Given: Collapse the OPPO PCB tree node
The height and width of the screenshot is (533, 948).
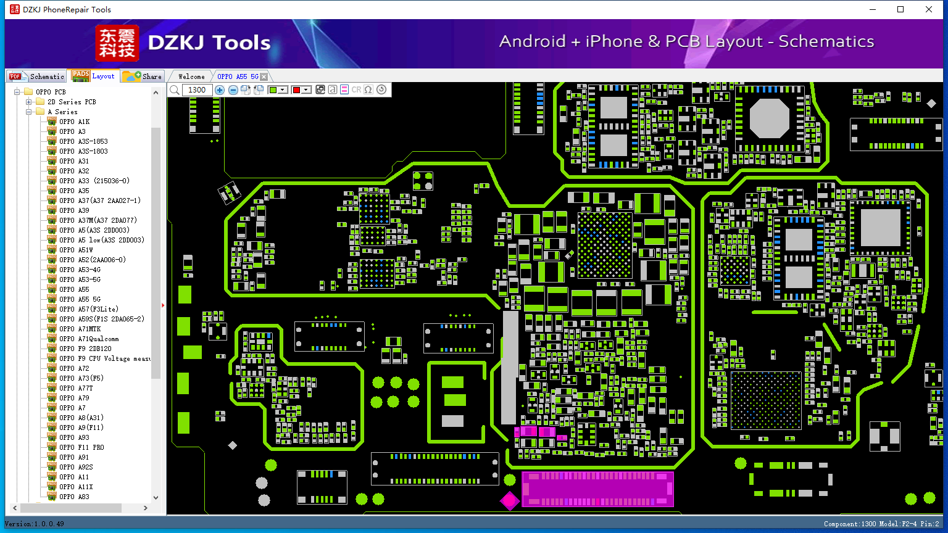Looking at the screenshot, I should [x=17, y=92].
